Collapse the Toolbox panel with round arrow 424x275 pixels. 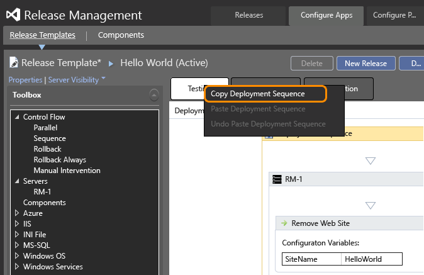coord(154,95)
